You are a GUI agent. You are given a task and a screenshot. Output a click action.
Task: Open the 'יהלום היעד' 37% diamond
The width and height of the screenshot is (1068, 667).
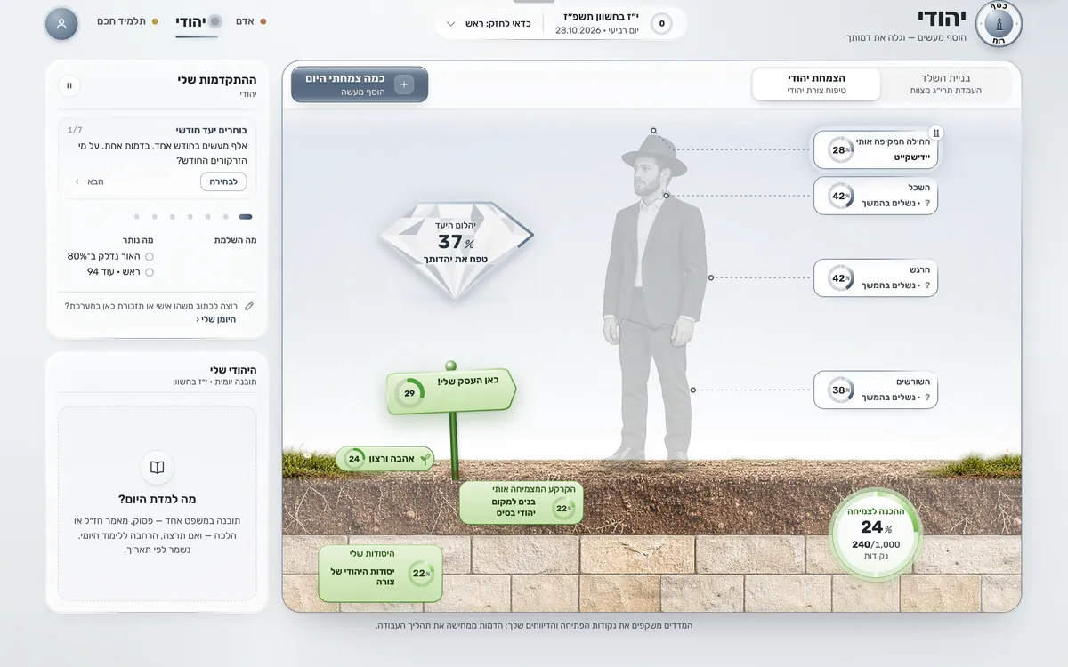point(456,249)
